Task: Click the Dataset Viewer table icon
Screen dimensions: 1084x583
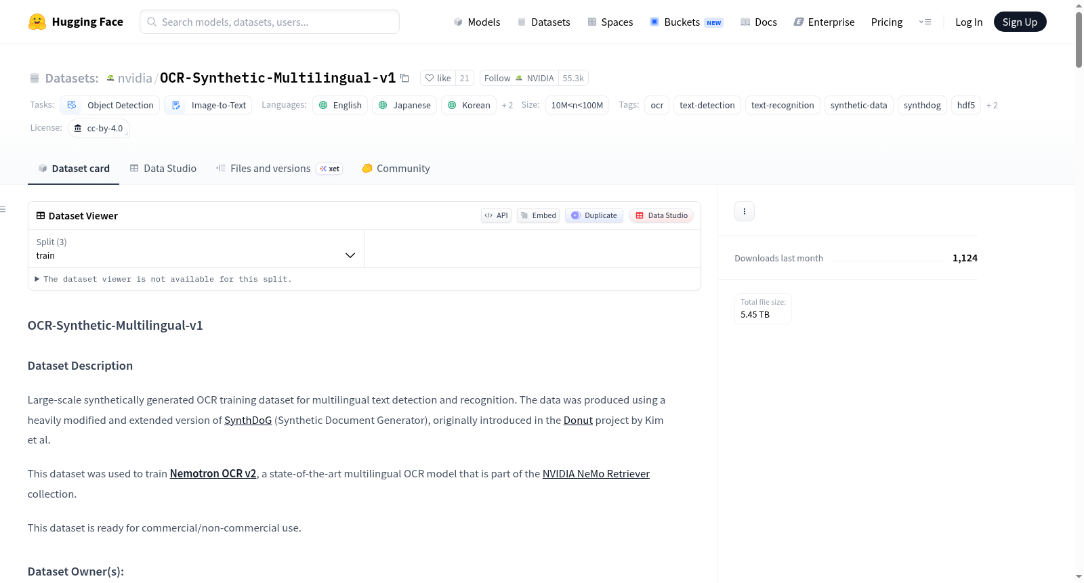Action: click(x=41, y=215)
